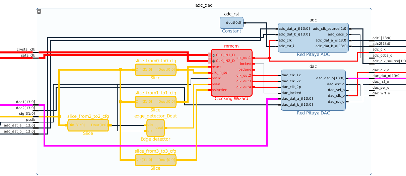The image size is (406, 176).
Task: Click the adc1[13:0] output port
Action: click(x=382, y=38)
